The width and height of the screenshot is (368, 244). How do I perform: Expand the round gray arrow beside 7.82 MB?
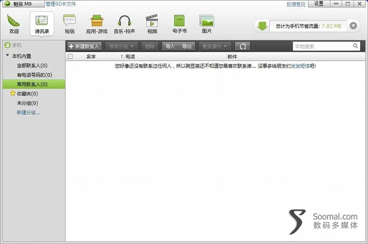click(353, 26)
